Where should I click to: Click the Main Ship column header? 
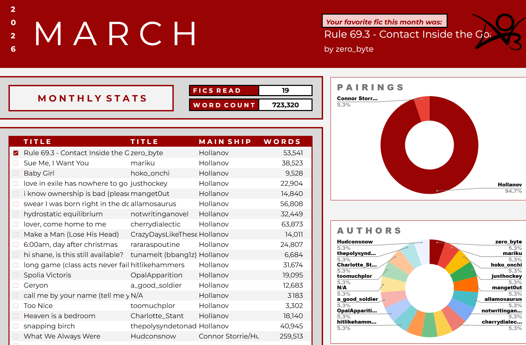(225, 142)
